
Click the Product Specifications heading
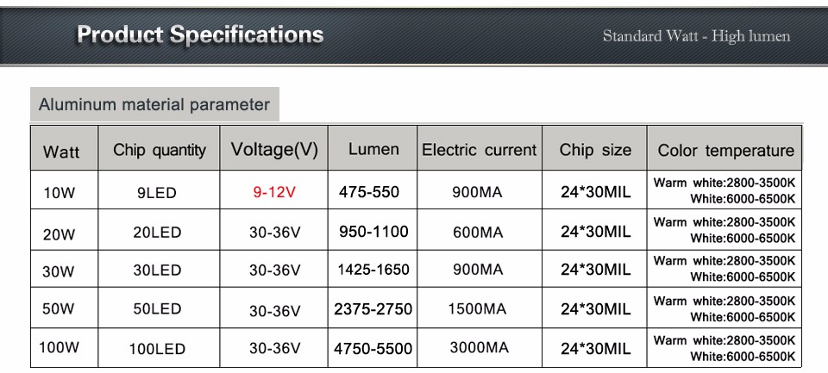(200, 34)
